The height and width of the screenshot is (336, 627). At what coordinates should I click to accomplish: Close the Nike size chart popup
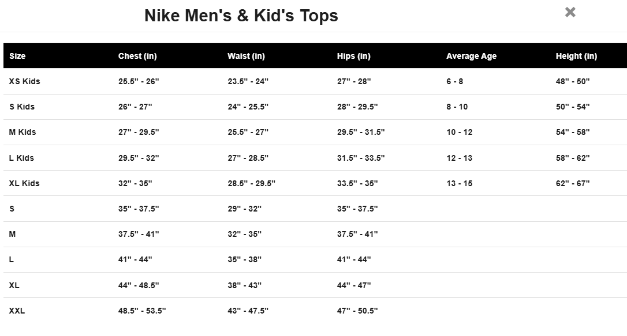570,12
